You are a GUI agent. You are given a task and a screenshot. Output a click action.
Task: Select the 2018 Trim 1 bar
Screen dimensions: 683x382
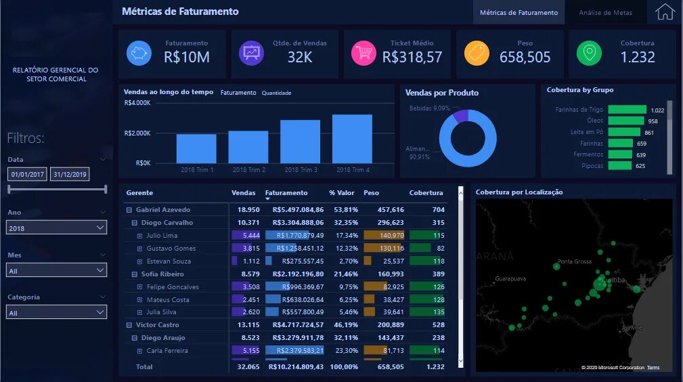(196, 149)
